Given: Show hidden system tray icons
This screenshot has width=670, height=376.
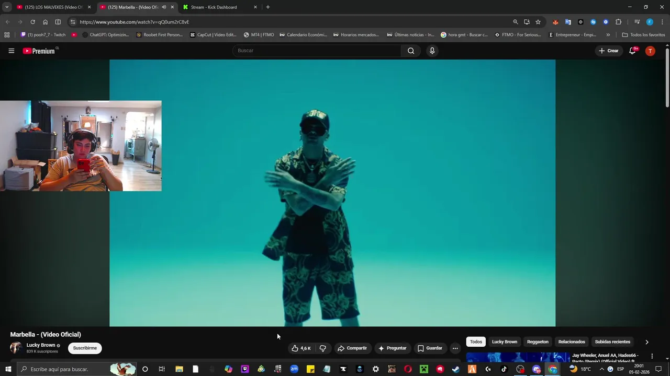Looking at the screenshot, I should (601, 369).
